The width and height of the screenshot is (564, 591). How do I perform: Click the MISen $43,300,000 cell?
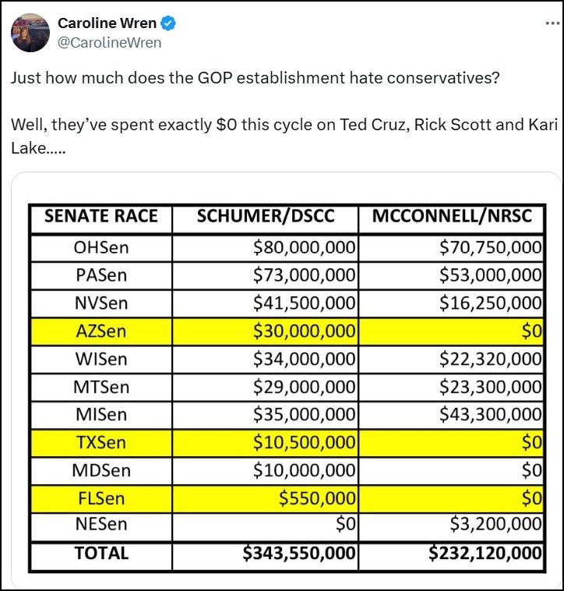451,415
